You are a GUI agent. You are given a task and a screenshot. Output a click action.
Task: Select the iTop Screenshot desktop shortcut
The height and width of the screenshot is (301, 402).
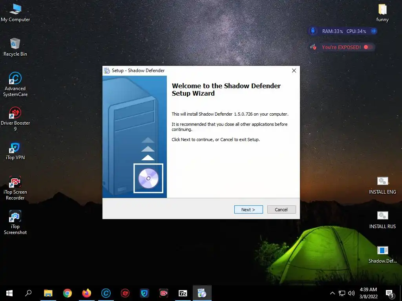point(15,223)
